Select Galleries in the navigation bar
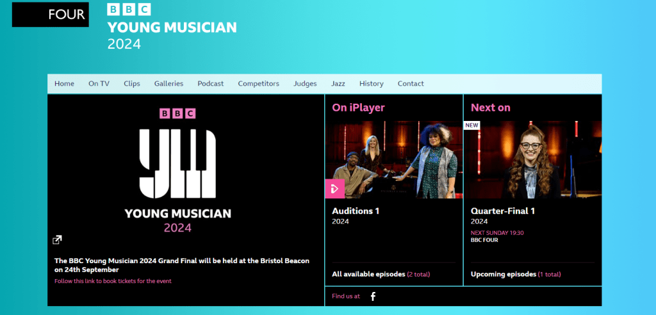Viewport: 656px width, 315px height. pyautogui.click(x=168, y=84)
